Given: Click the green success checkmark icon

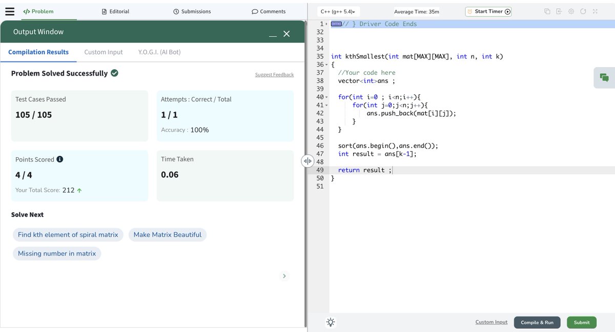Looking at the screenshot, I should point(114,73).
